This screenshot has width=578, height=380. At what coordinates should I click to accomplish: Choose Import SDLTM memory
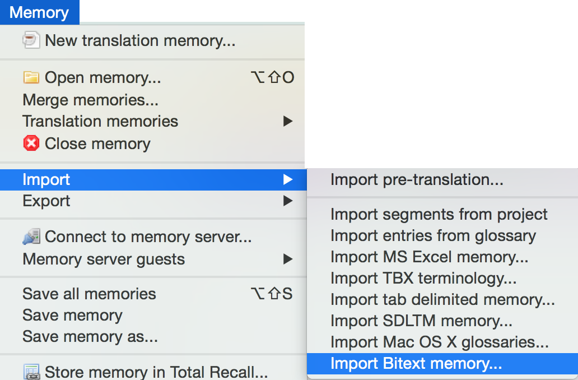pyautogui.click(x=421, y=321)
